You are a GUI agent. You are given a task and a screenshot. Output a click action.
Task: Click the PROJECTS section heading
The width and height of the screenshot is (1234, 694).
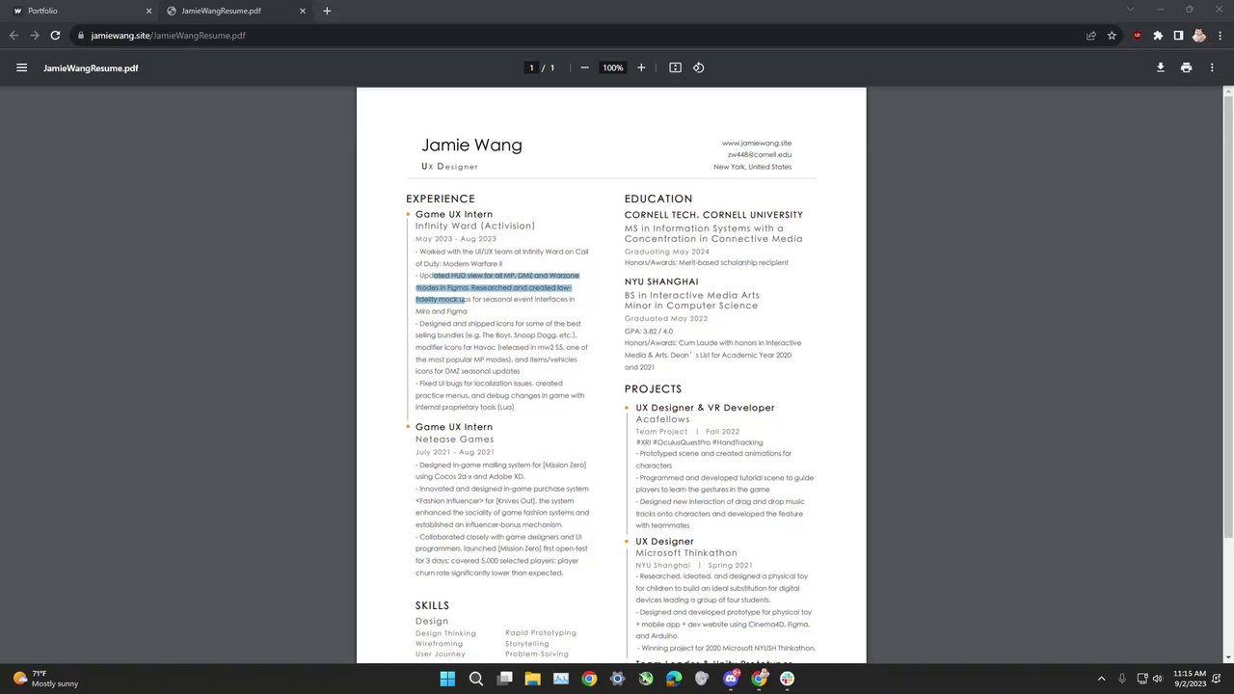pyautogui.click(x=653, y=388)
